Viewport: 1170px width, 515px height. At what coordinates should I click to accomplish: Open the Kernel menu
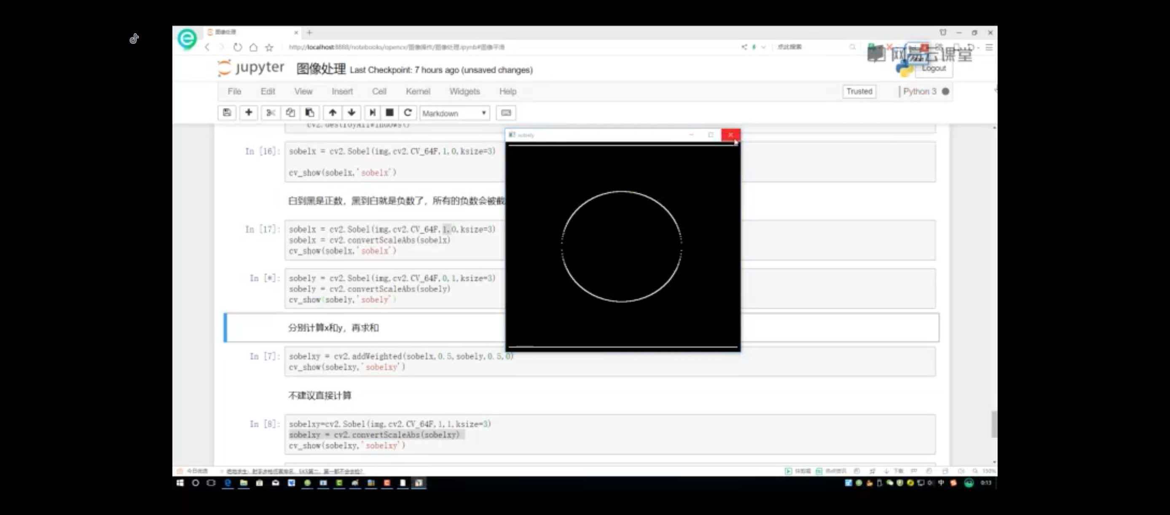(x=418, y=91)
